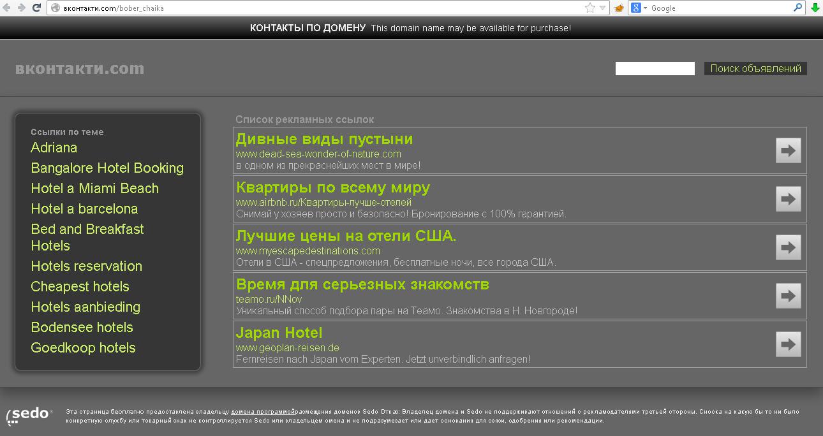Click arrow button for Квартиры по всему миру

click(789, 199)
